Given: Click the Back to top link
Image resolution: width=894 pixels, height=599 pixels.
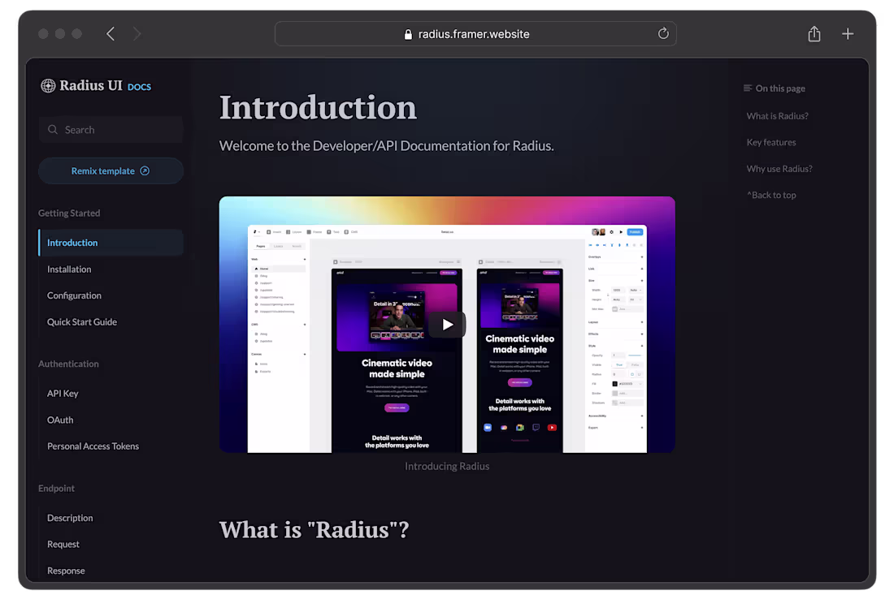Looking at the screenshot, I should [x=771, y=195].
